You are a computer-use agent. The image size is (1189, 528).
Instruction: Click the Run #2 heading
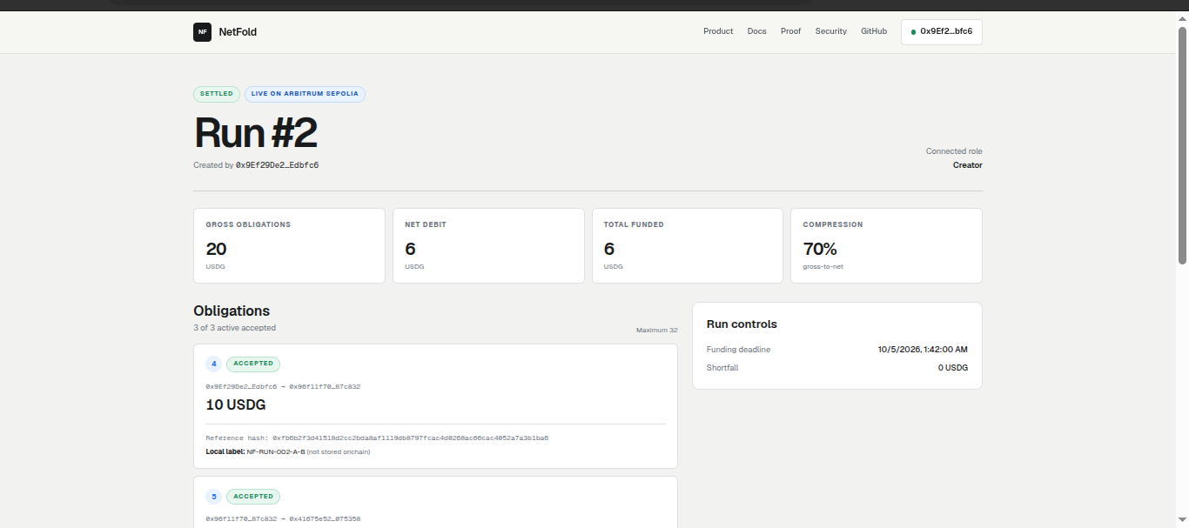coord(255,133)
